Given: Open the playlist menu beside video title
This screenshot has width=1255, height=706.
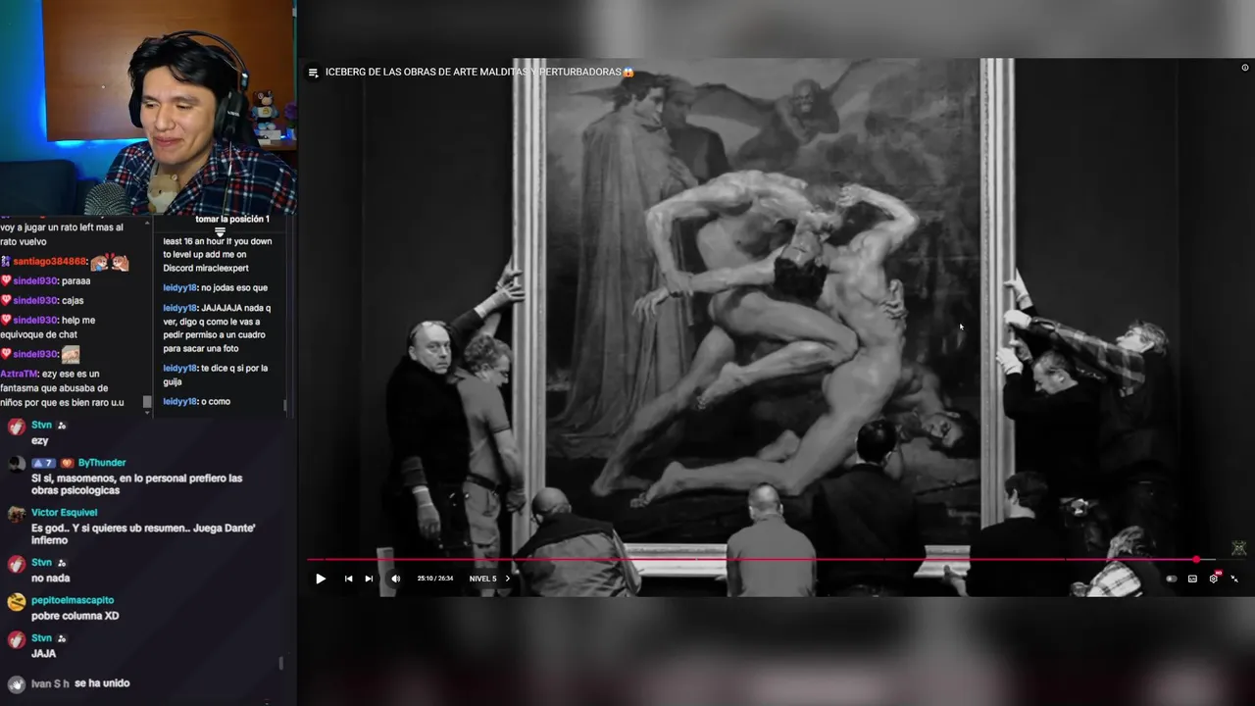Looking at the screenshot, I should [313, 73].
